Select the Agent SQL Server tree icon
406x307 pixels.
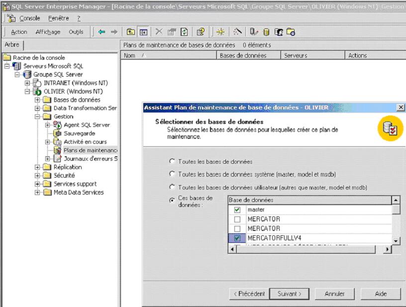[x=57, y=125]
